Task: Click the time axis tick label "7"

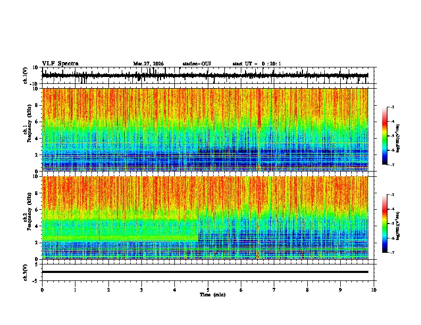Action: coord(274,290)
